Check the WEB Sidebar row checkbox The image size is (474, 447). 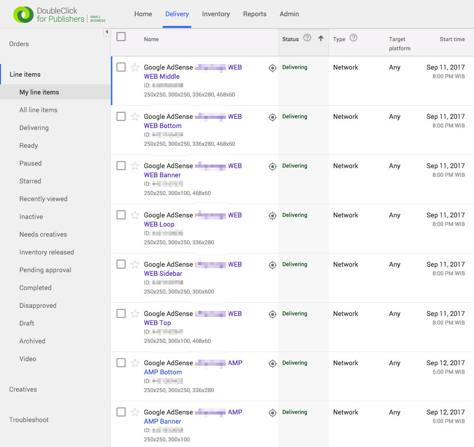pyautogui.click(x=121, y=264)
